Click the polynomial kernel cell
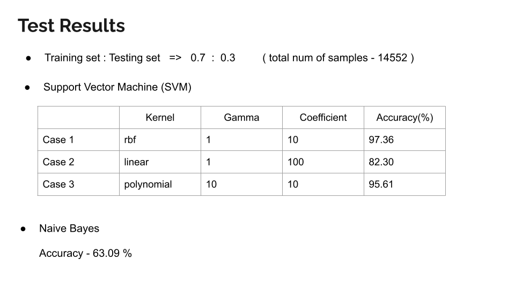 160,184
